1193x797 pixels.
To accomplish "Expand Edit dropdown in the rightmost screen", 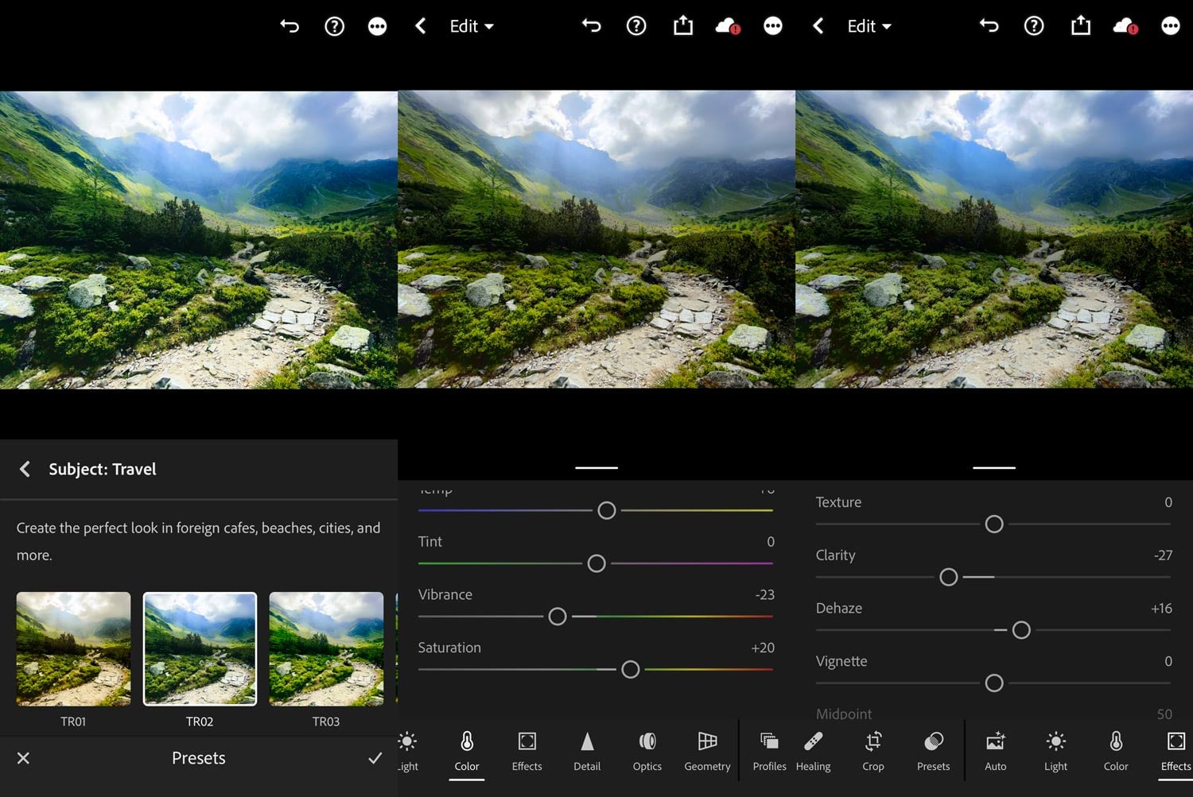I will (x=869, y=26).
